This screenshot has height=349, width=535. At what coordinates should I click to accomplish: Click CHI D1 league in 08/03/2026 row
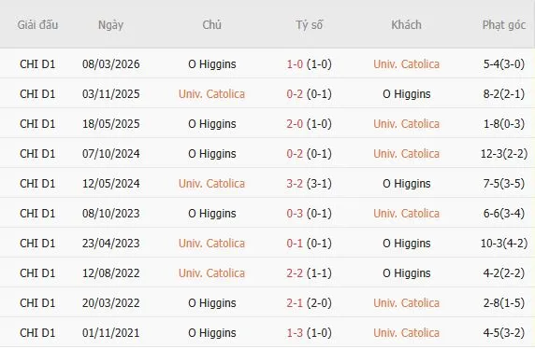[37, 64]
